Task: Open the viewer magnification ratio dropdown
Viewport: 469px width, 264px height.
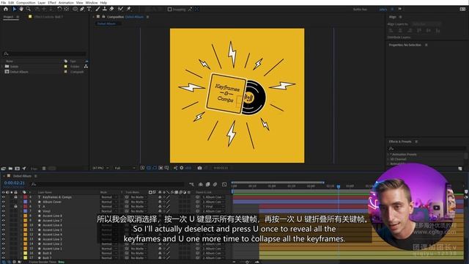Action: 100,168
